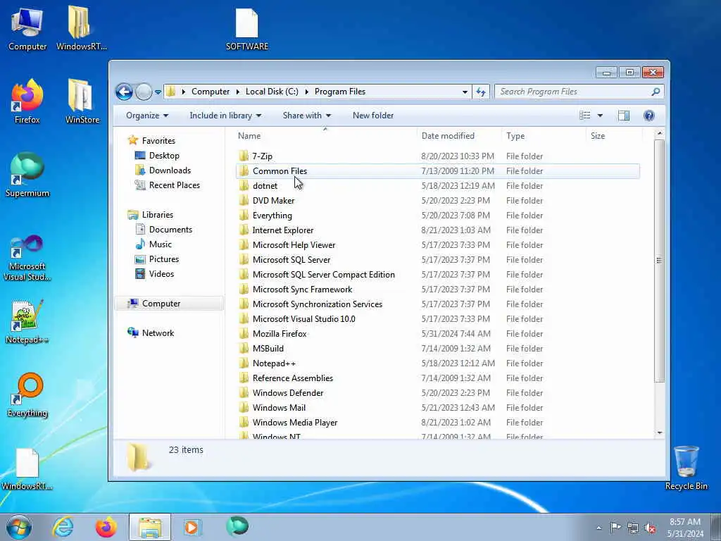721x541 pixels.
Task: Select the Common Files folder
Action: click(x=437, y=171)
